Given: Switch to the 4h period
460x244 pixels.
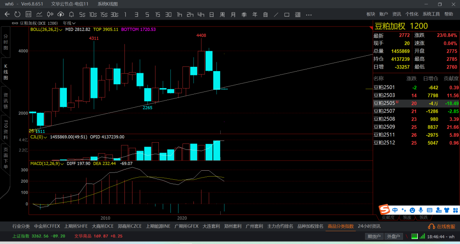Looking at the screenshot, I should [x=201, y=14].
